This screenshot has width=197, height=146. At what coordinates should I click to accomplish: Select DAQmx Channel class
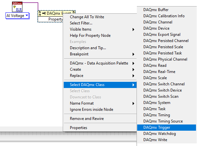tap(166, 22)
